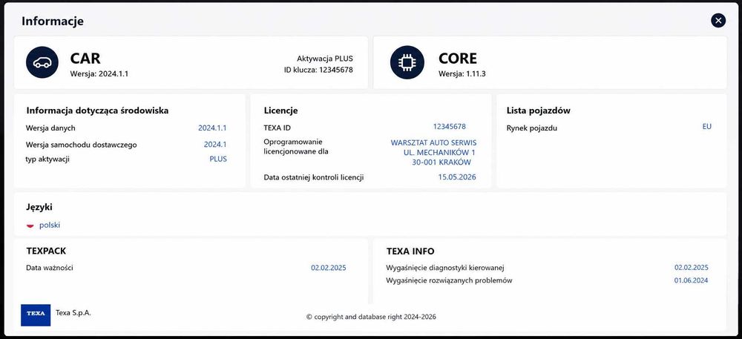
Task: Click 'Texa S.p.A.' company name
Action: point(73,312)
